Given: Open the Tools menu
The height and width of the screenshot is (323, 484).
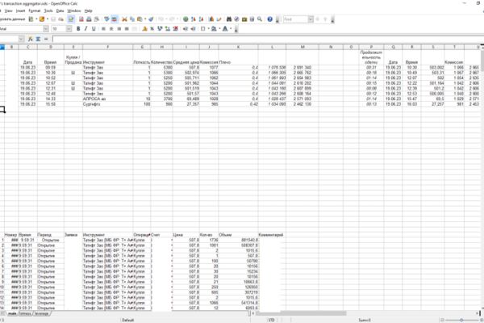Looking at the screenshot, I should 48,10.
